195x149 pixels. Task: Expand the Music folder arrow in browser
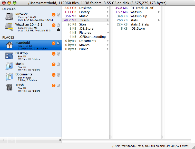[108, 16]
